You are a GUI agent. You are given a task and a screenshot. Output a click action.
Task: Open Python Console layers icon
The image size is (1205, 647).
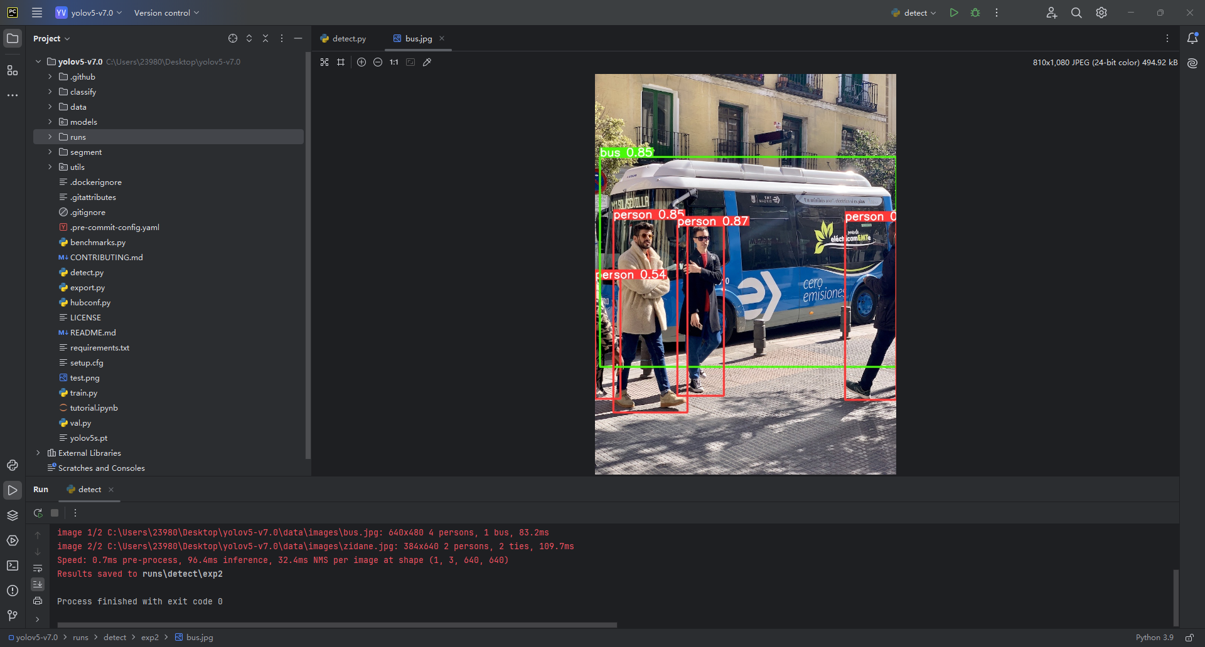pyautogui.click(x=13, y=515)
